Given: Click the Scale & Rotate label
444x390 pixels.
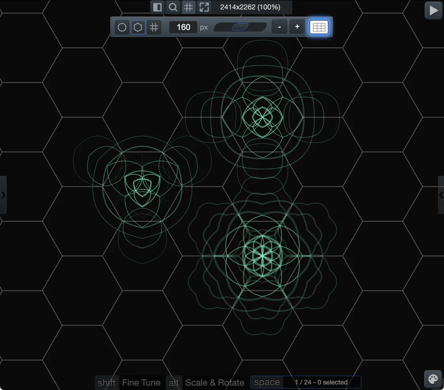Looking at the screenshot, I should [x=214, y=382].
